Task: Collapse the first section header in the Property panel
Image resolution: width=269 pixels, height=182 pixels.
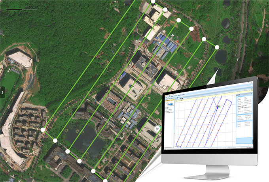Action: pyautogui.click(x=237, y=96)
